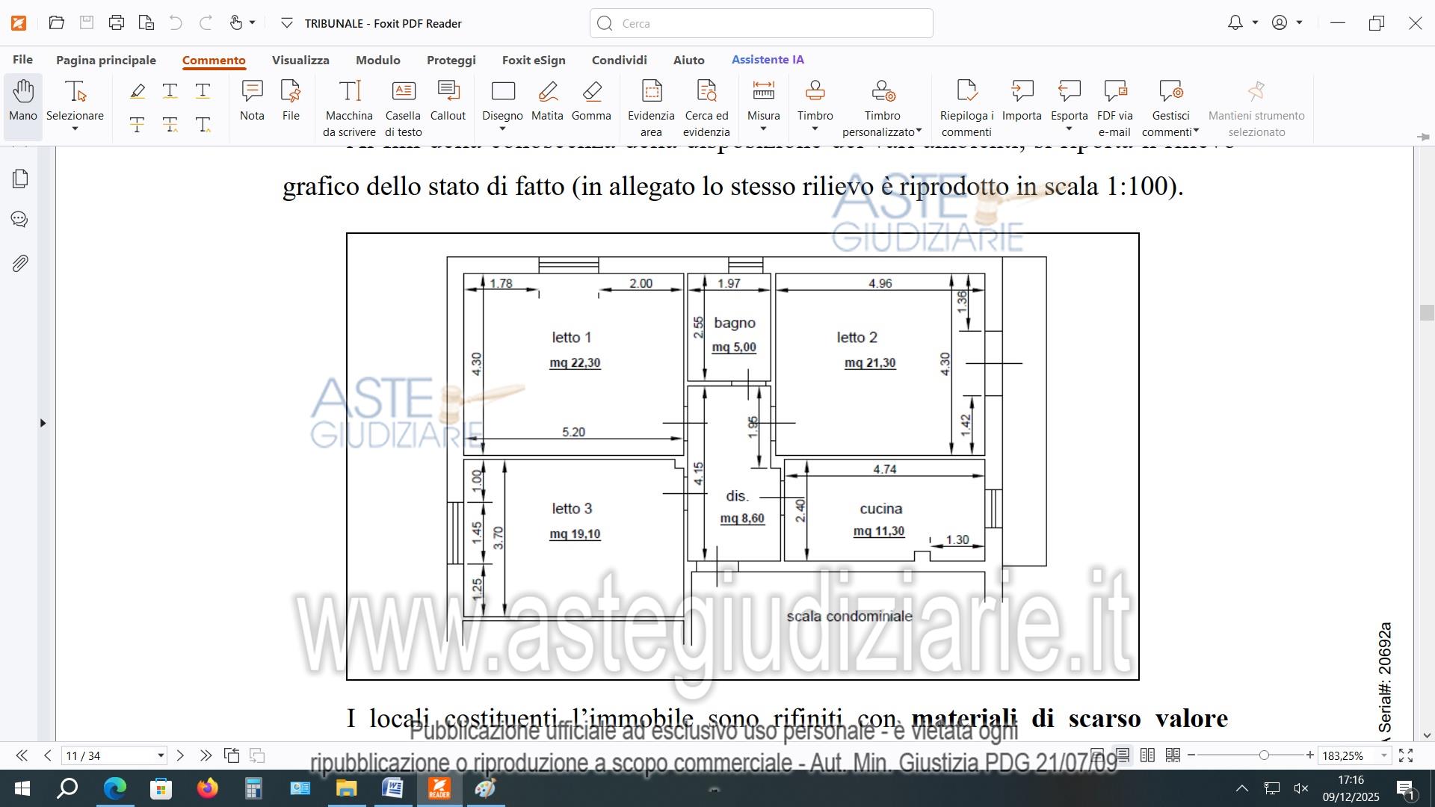
Task: Open the zoom percentage dropdown
Action: (x=1383, y=755)
